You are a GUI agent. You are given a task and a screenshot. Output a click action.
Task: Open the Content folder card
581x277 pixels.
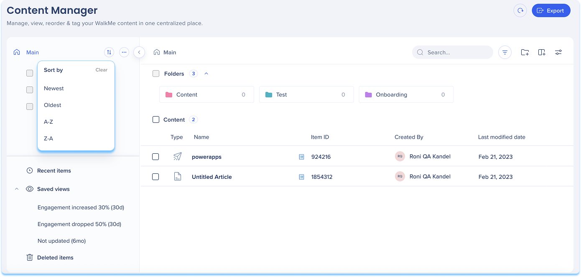coord(206,95)
